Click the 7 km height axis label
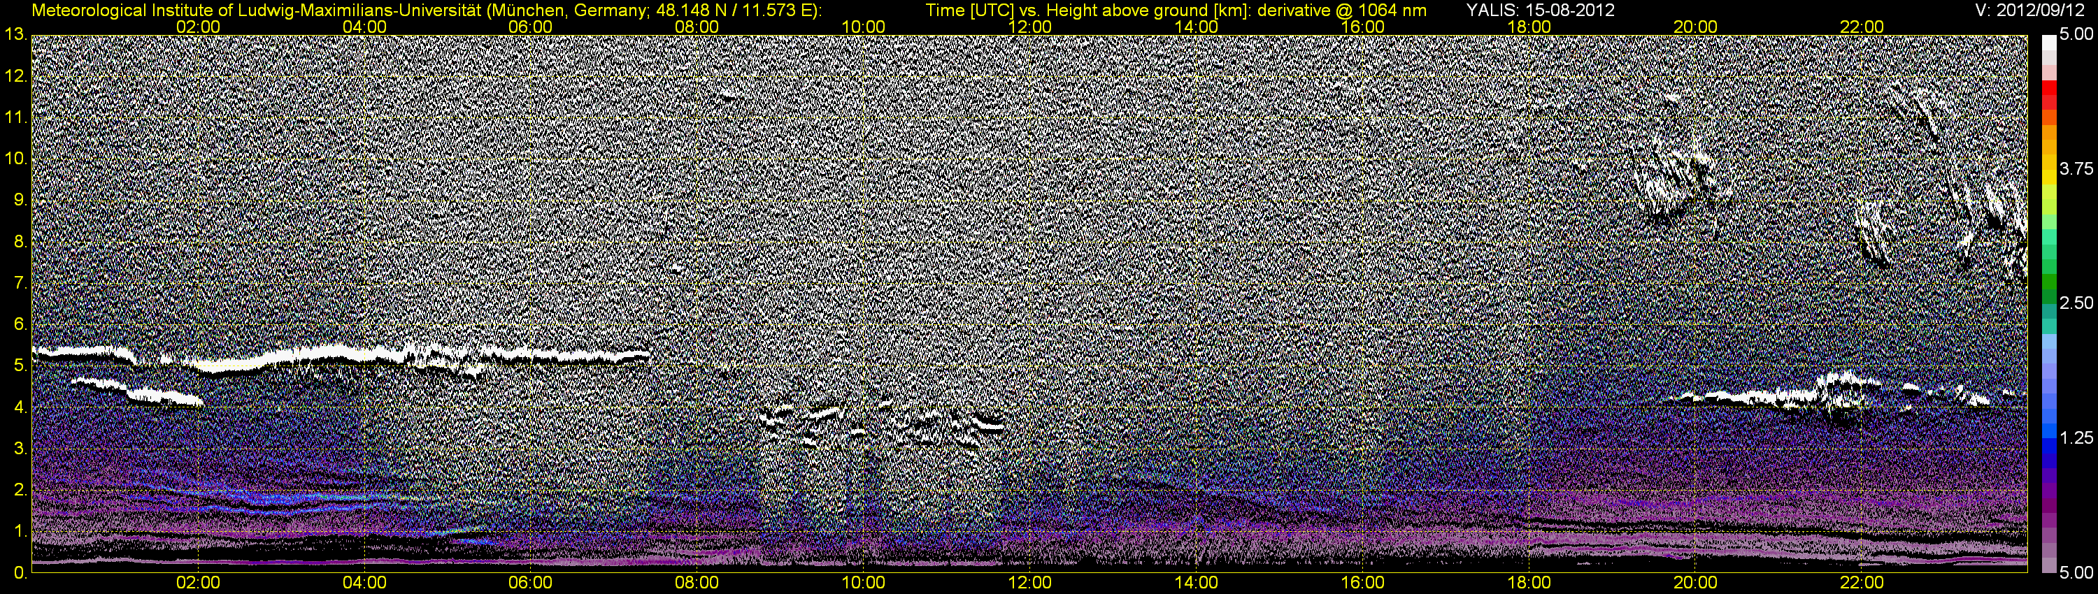Viewport: 2098px width, 594px height. click(20, 283)
